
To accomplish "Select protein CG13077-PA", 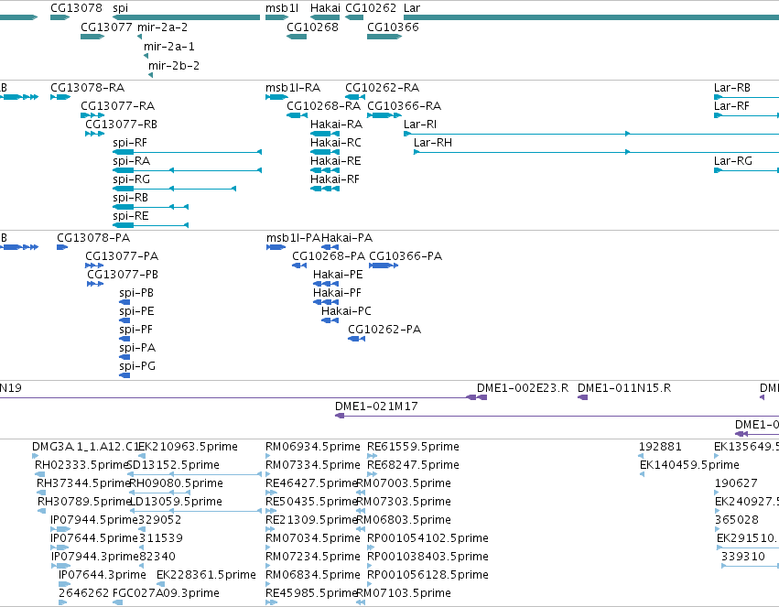I will point(122,255).
